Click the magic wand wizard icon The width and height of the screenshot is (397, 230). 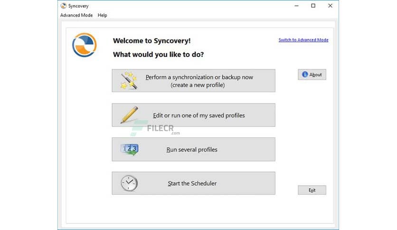click(129, 81)
